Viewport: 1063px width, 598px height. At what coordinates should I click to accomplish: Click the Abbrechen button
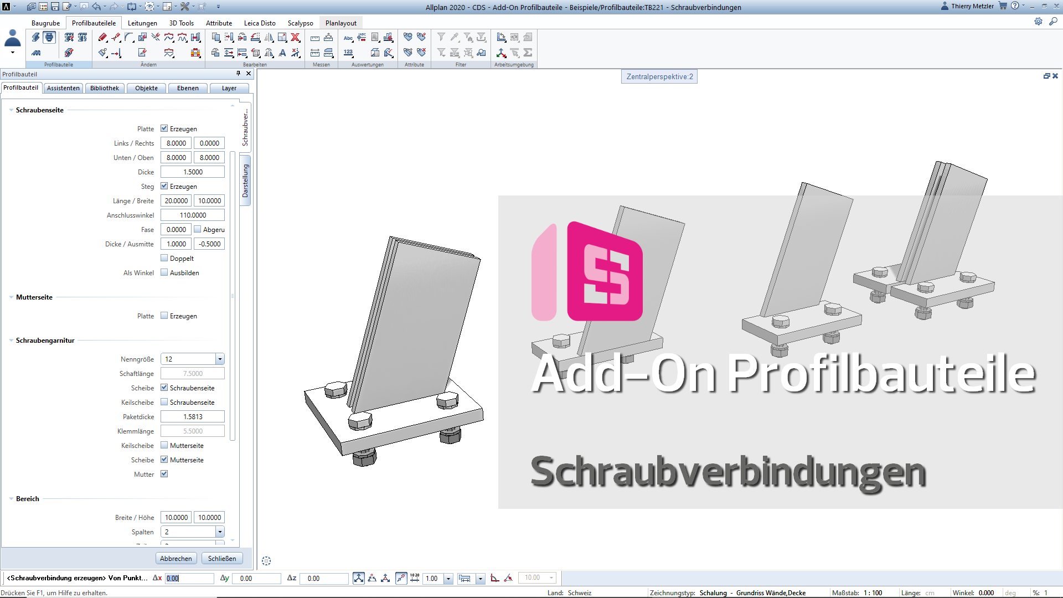tap(176, 558)
